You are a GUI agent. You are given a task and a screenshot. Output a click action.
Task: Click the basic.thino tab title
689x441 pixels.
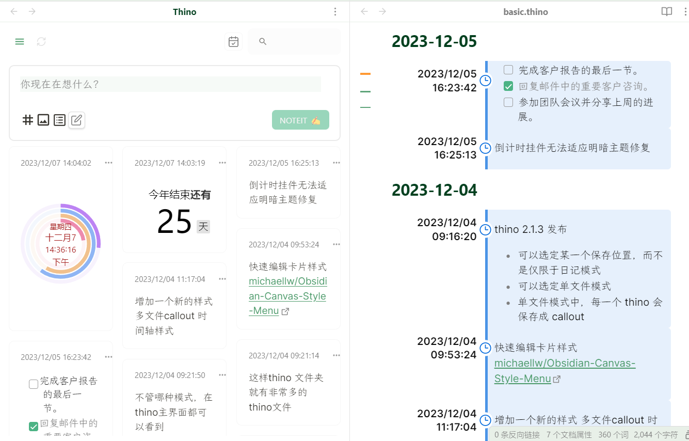click(525, 12)
